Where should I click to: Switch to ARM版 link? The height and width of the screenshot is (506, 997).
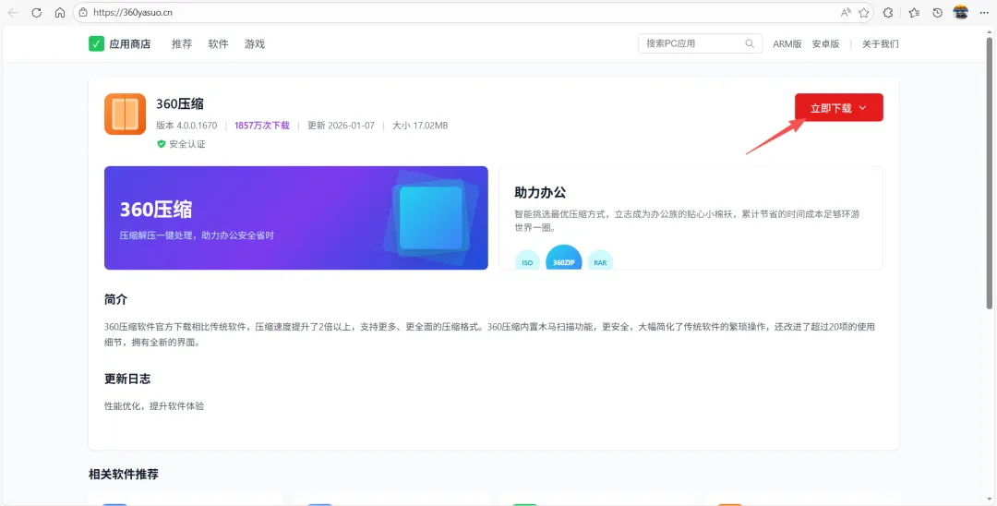(787, 44)
